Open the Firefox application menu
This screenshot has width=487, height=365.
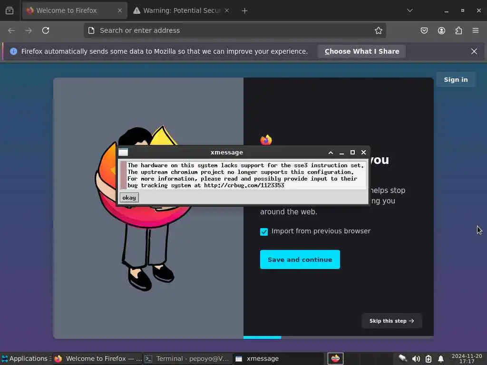[x=476, y=30]
